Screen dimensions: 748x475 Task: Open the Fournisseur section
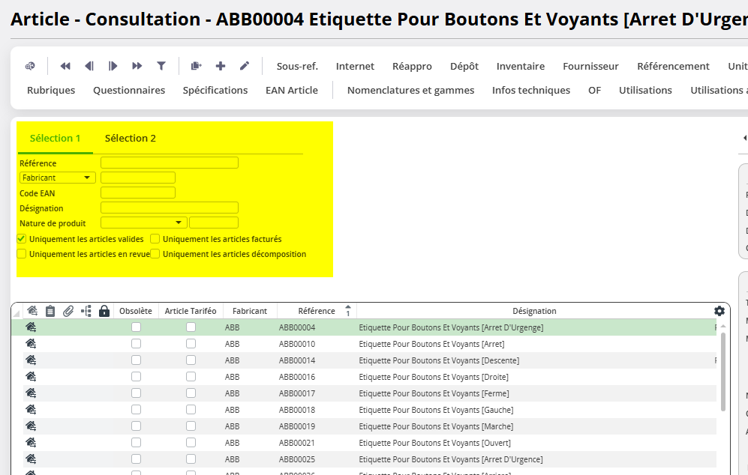(590, 66)
